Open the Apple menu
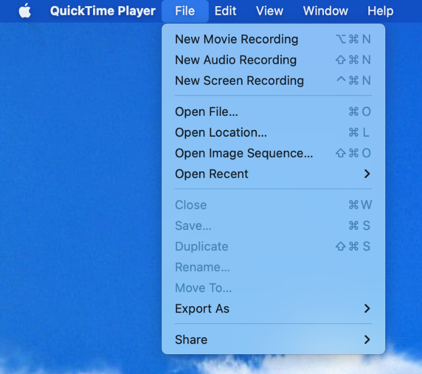This screenshot has width=422, height=374. [25, 11]
